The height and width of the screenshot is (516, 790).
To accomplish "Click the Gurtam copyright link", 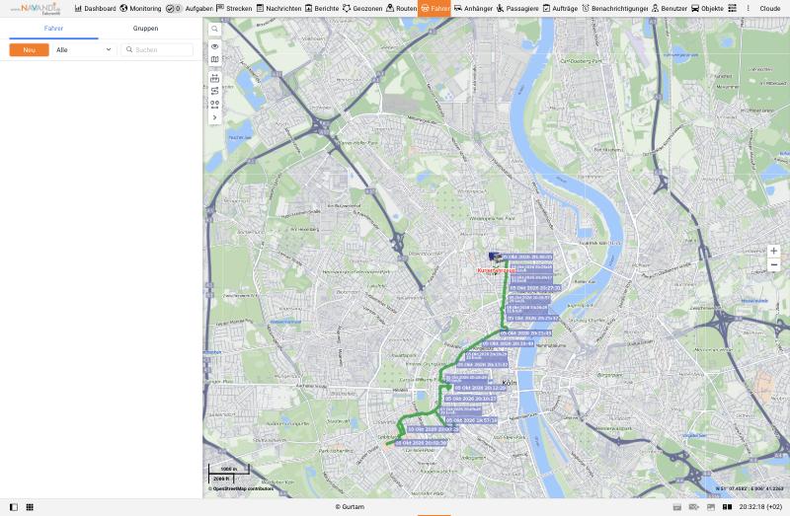I will point(350,507).
